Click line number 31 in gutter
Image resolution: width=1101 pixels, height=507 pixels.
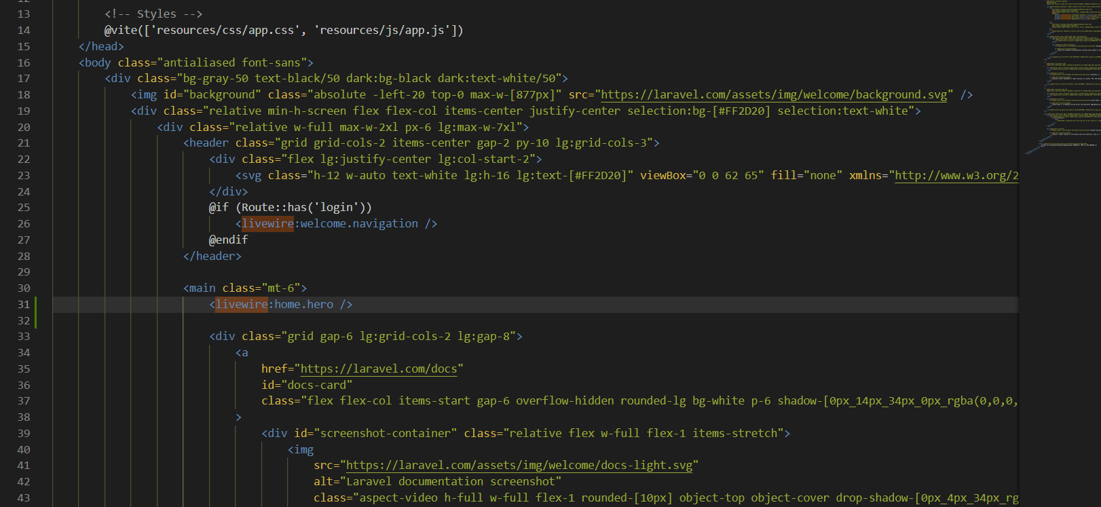(x=24, y=305)
